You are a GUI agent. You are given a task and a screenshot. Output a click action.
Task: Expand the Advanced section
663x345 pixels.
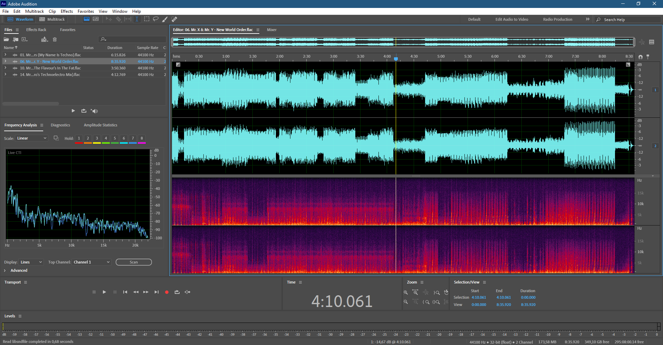pyautogui.click(x=5, y=270)
